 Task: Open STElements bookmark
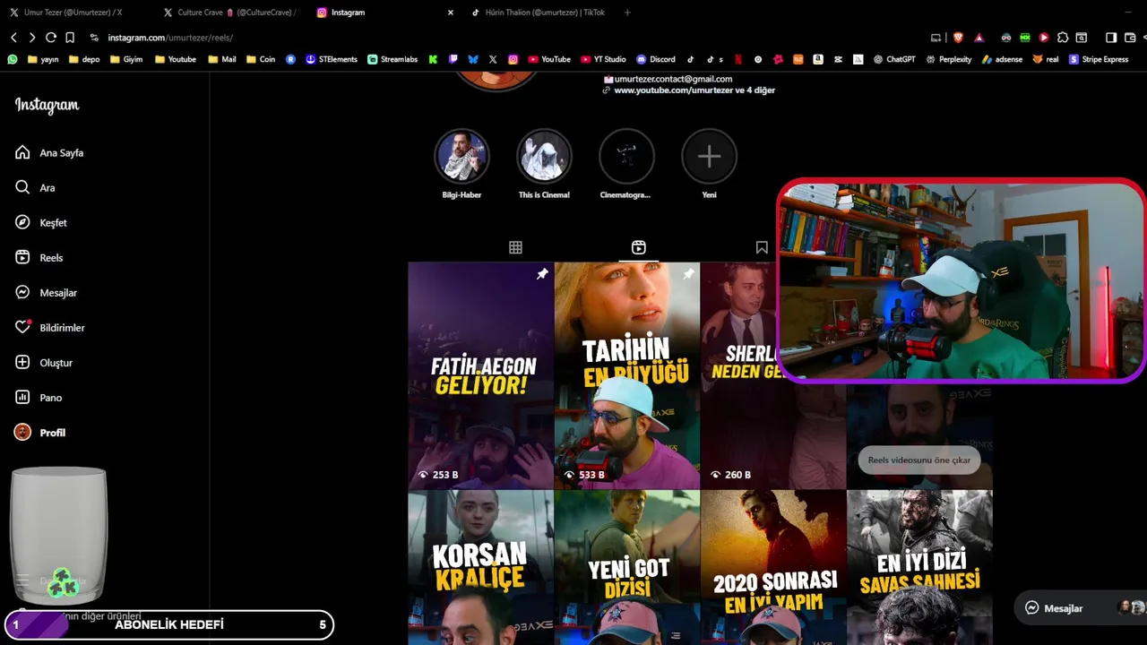pos(332,59)
